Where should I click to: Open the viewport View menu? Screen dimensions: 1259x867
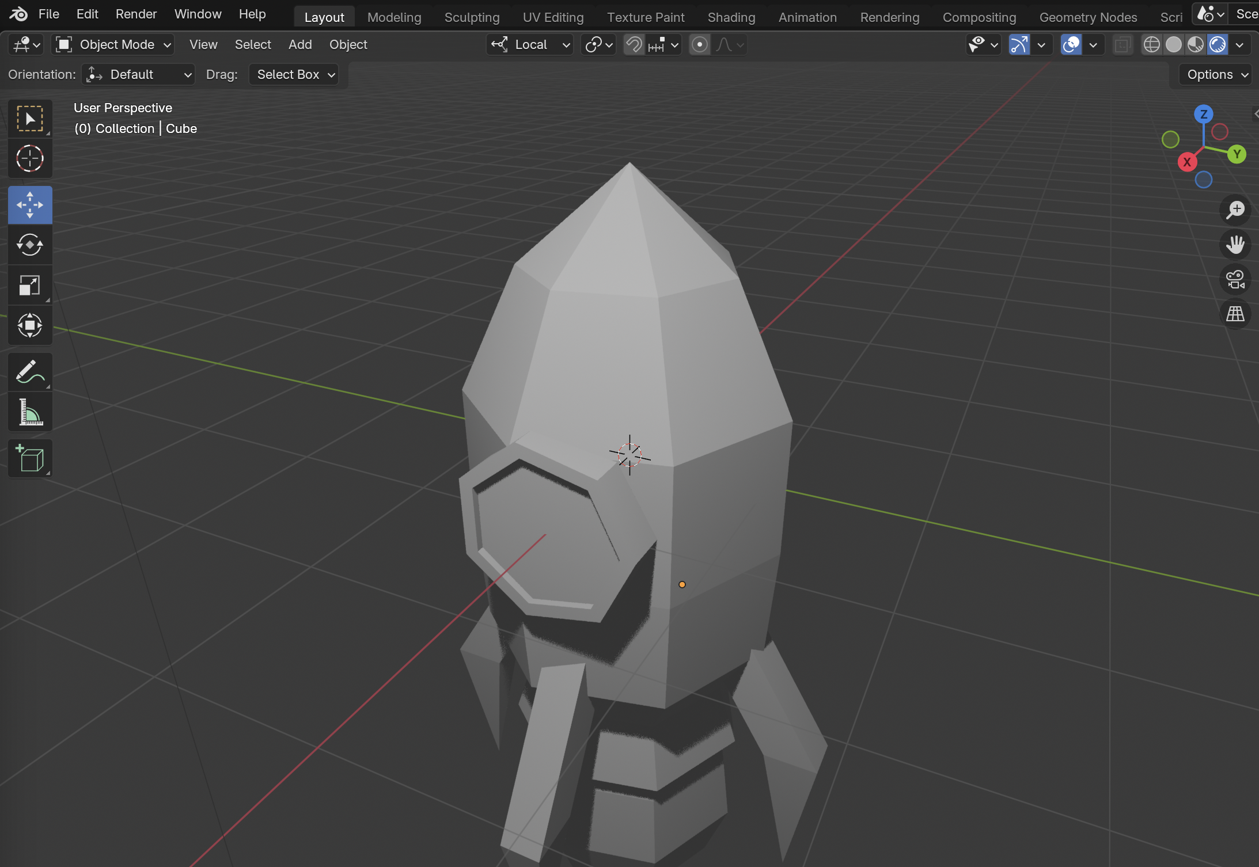[203, 44]
